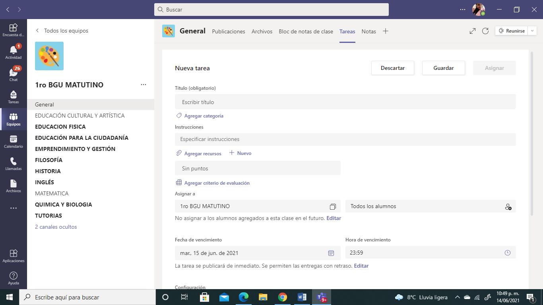
Task: Show more apps ellipsis in left rail
Action: click(x=13, y=208)
